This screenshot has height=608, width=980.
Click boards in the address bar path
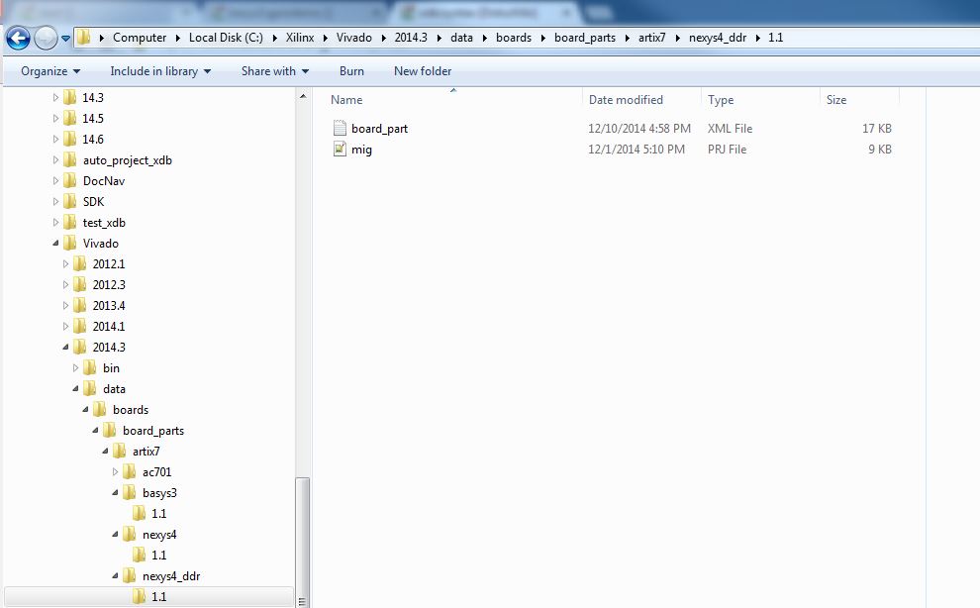point(514,38)
